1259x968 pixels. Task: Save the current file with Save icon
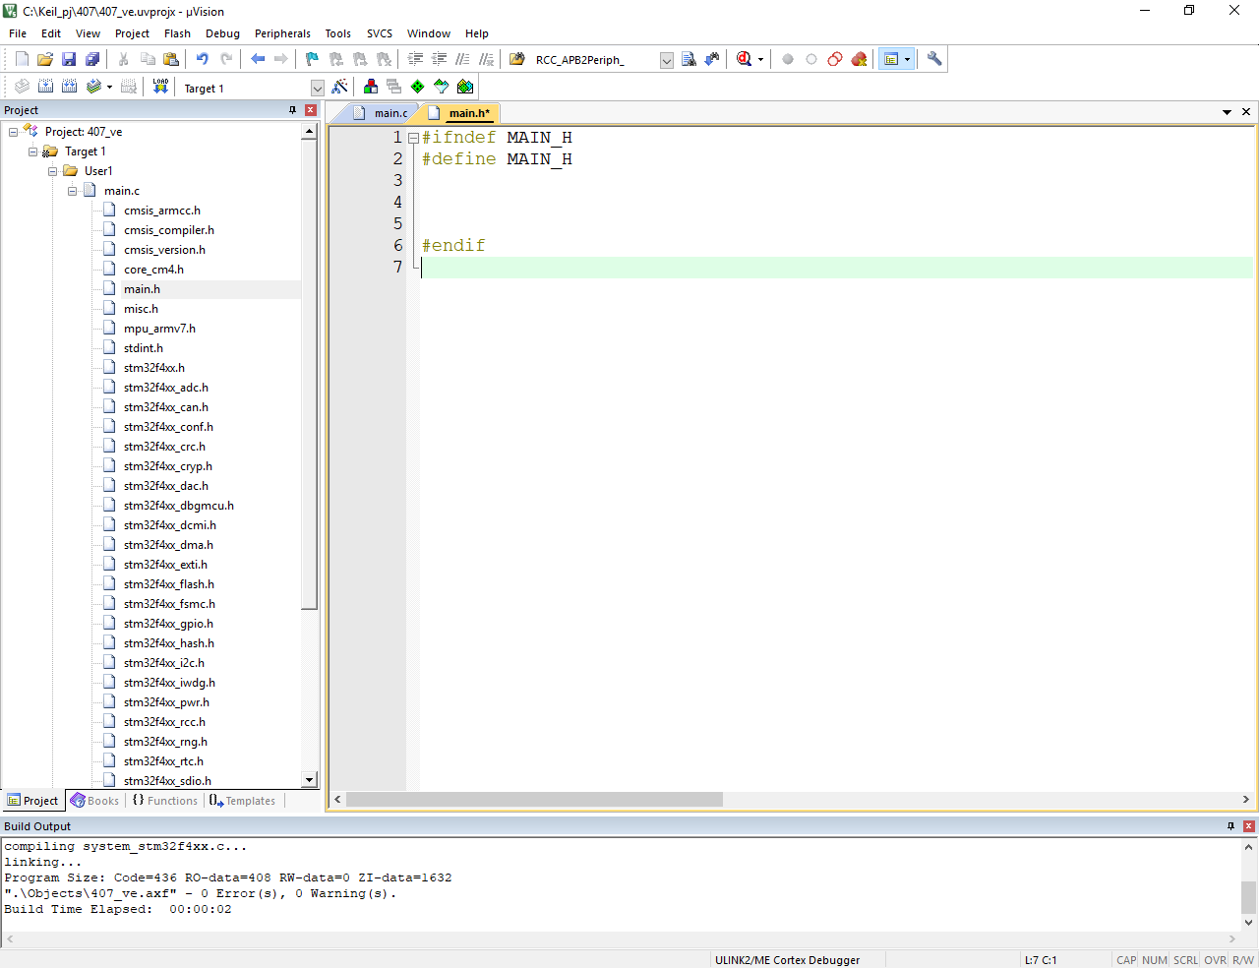coord(69,59)
